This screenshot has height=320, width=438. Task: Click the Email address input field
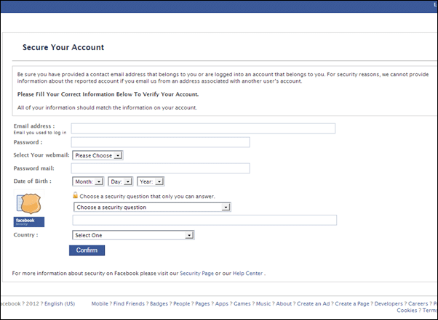pos(203,128)
